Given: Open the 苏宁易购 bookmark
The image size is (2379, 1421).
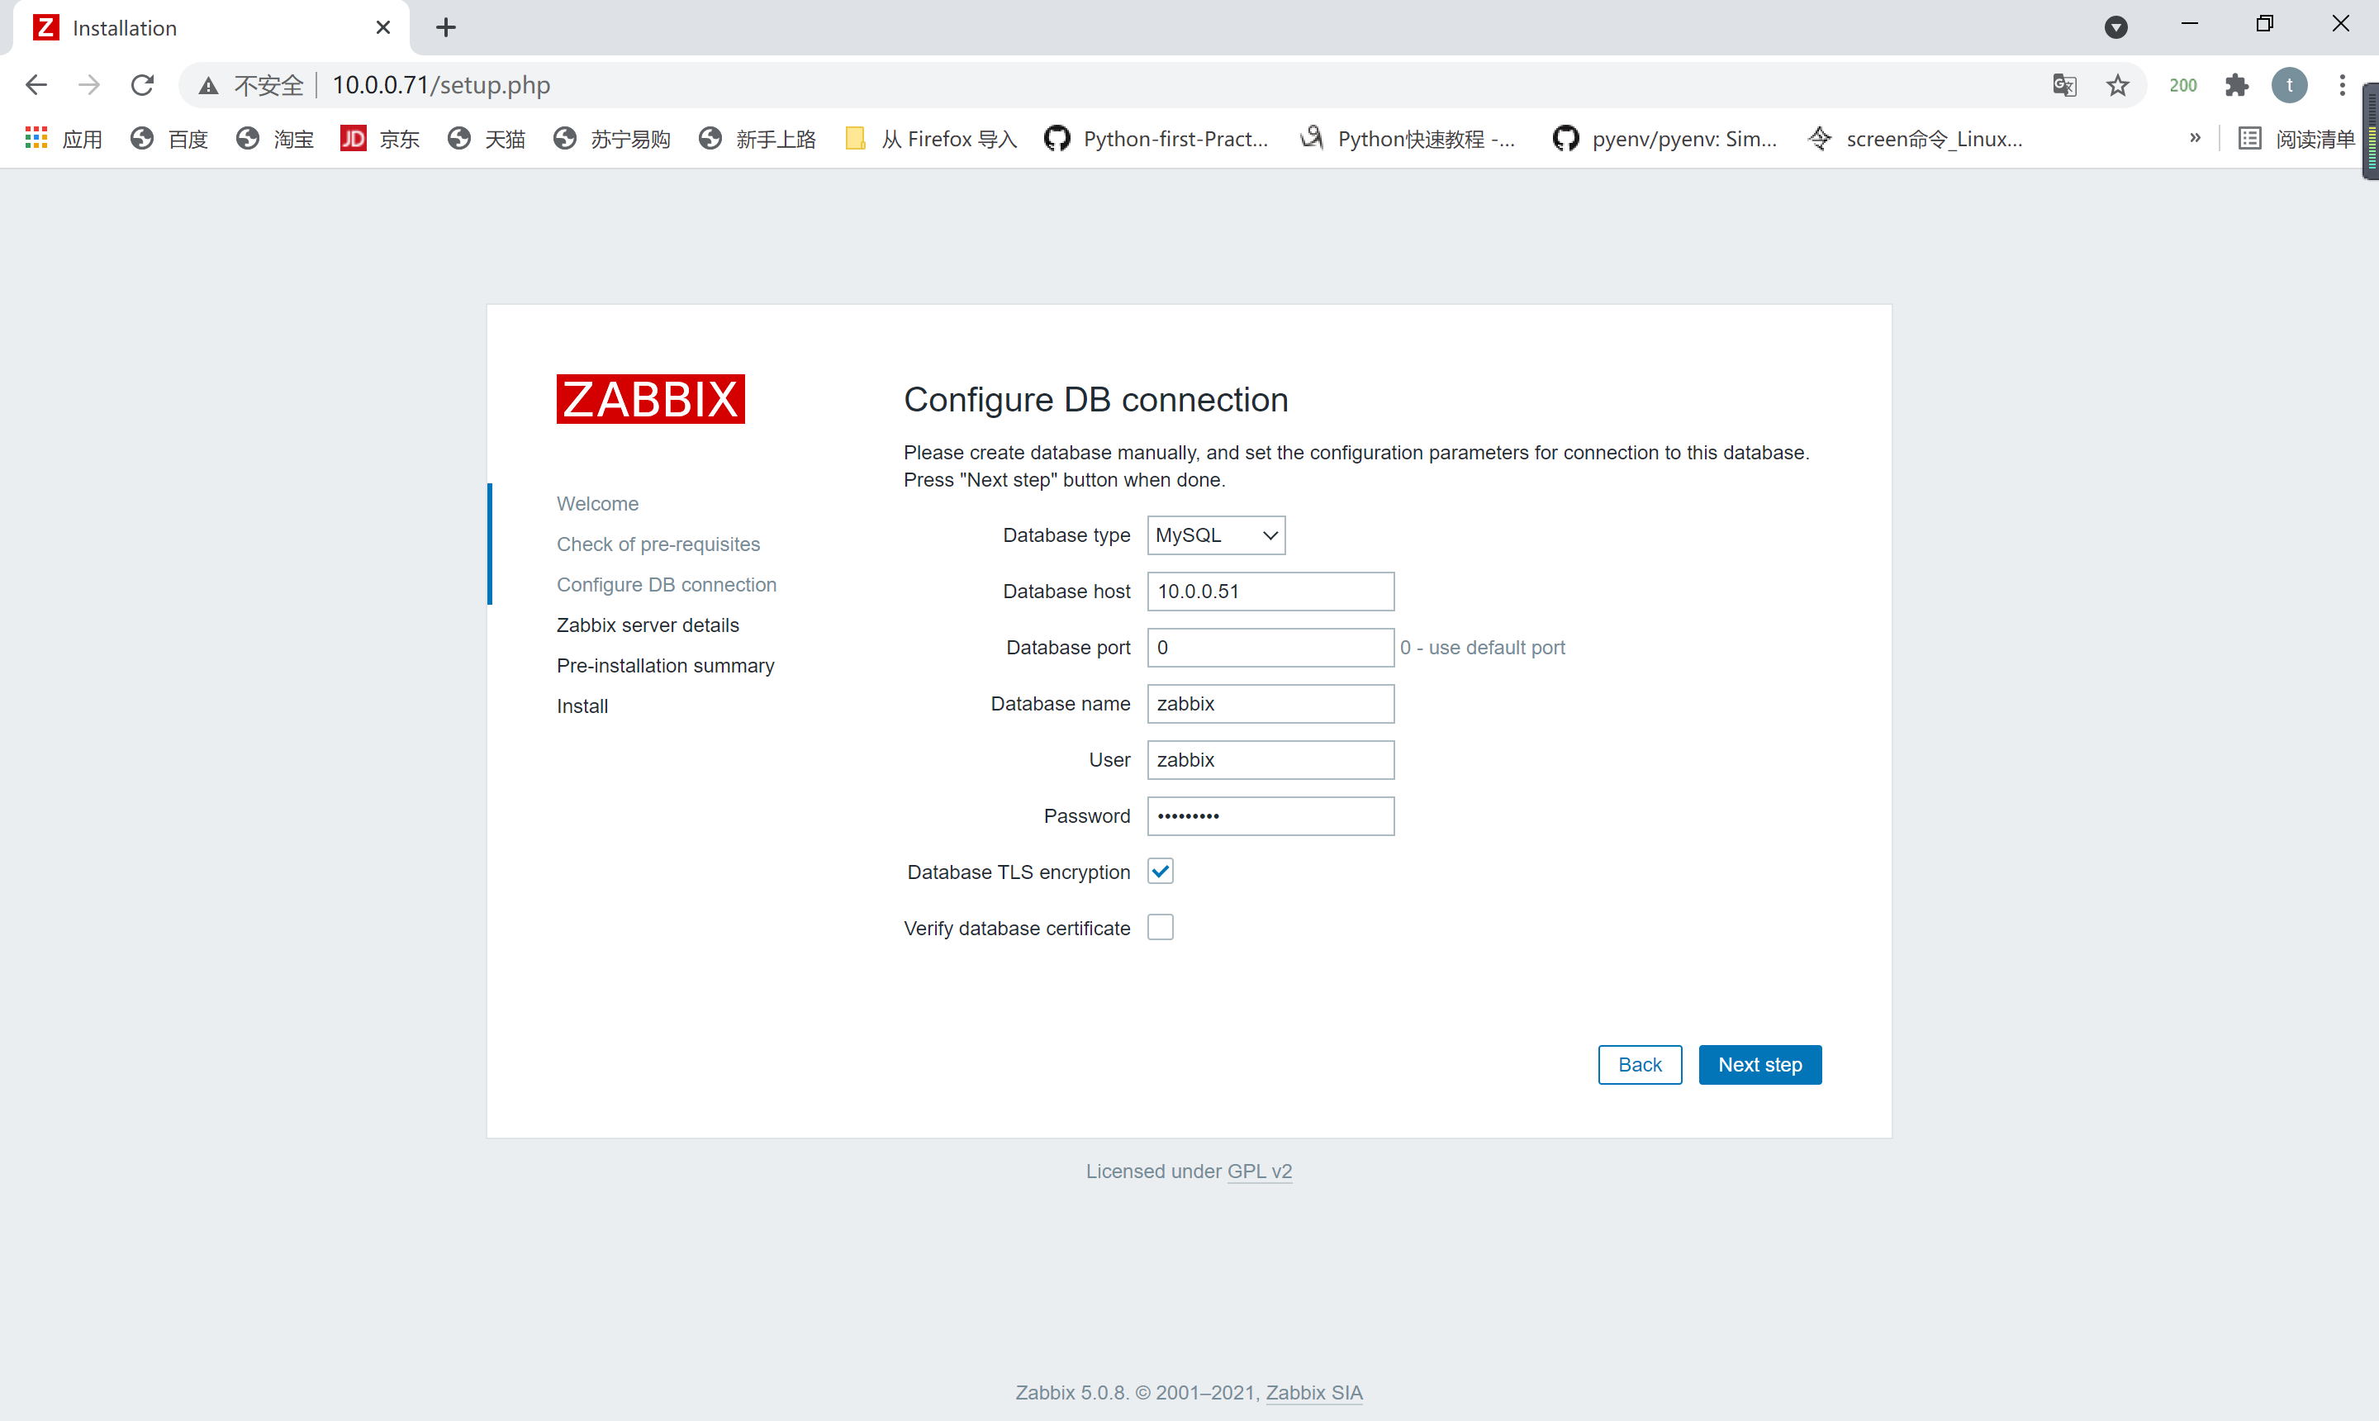Looking at the screenshot, I should click(612, 139).
